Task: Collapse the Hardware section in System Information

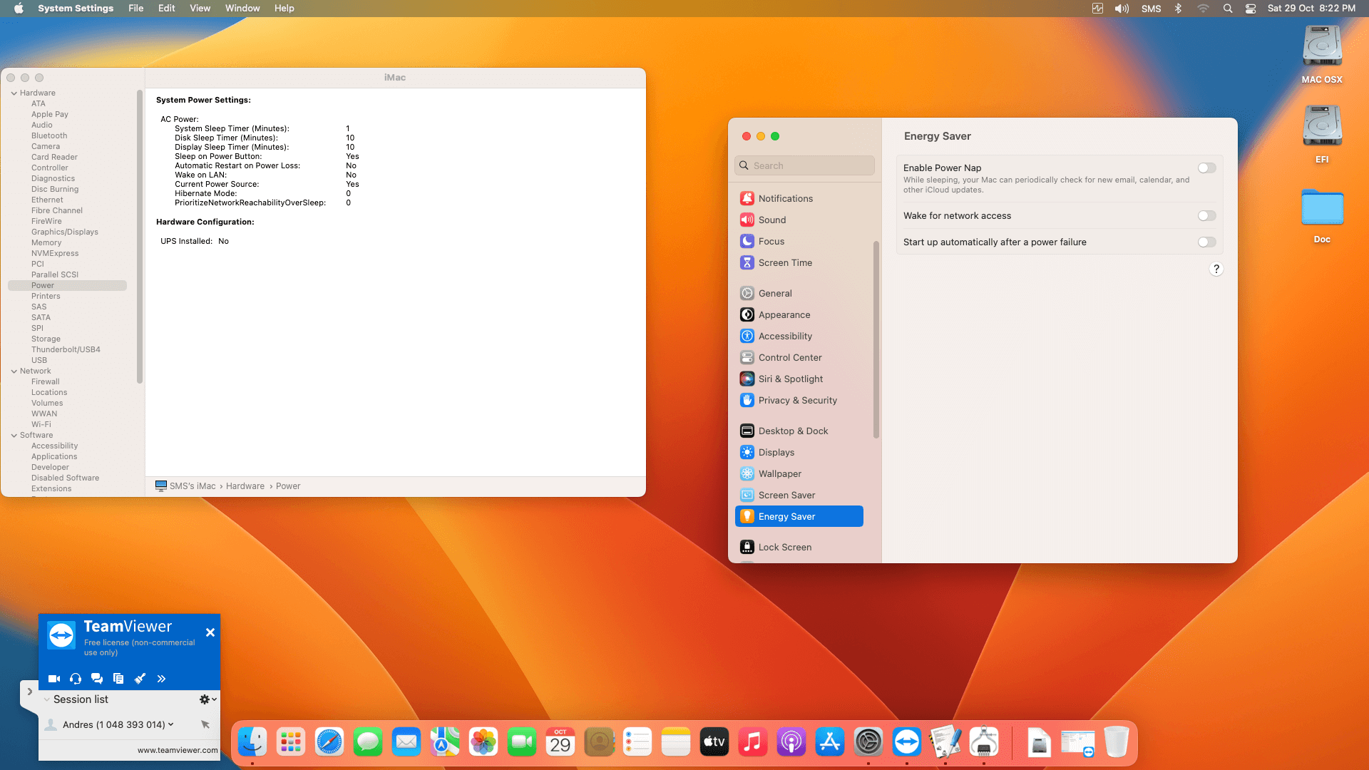Action: 14,93
